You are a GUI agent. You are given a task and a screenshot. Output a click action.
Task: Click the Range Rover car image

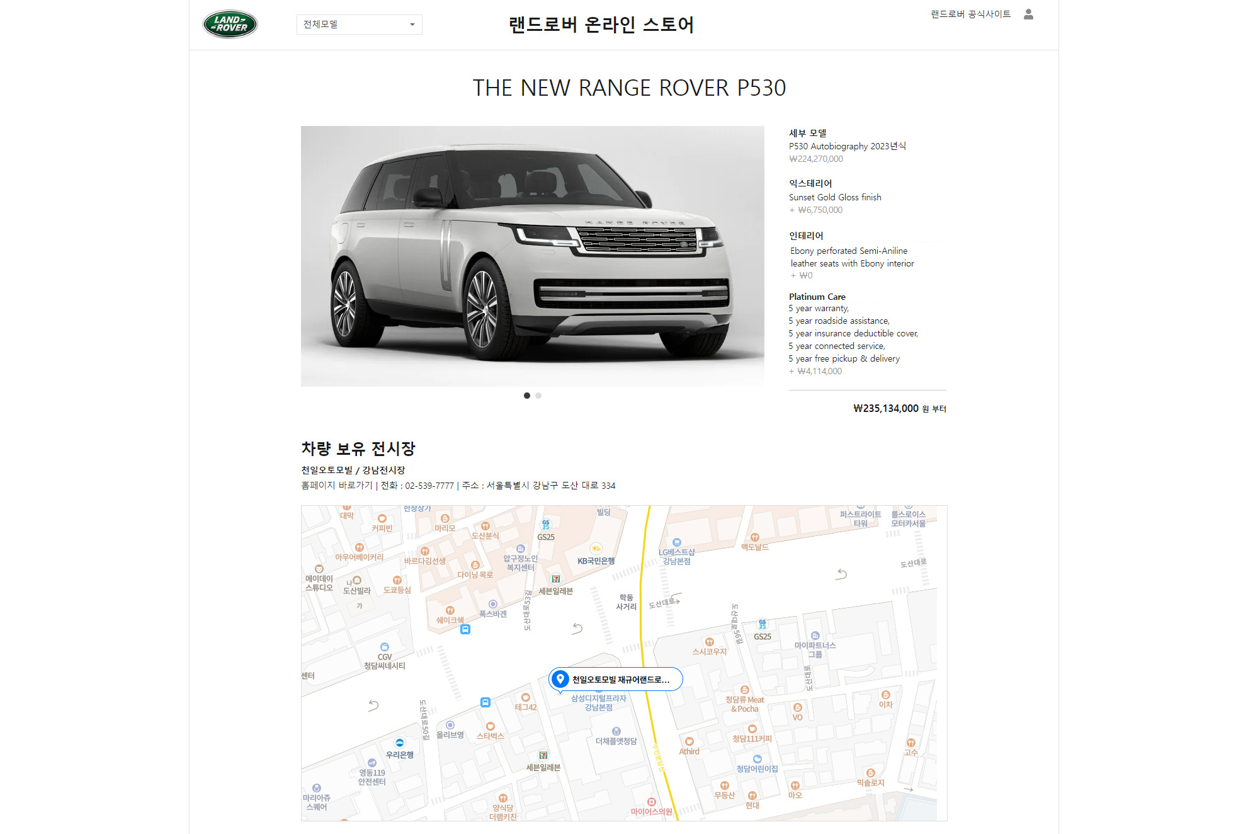click(x=533, y=256)
